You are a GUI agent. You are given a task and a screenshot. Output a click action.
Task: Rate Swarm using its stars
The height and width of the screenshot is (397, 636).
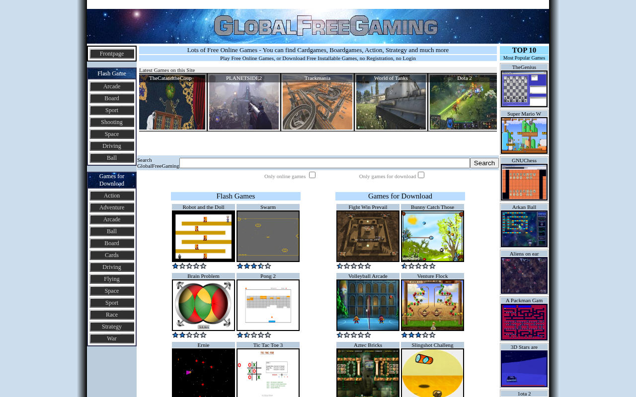pyautogui.click(x=254, y=266)
